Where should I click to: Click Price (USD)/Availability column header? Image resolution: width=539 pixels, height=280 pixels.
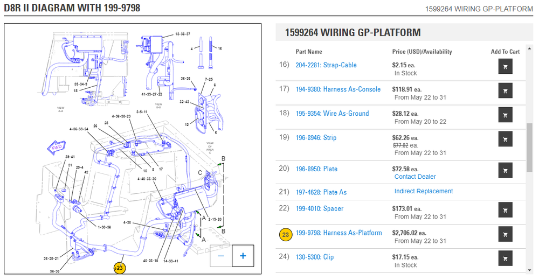422,52
